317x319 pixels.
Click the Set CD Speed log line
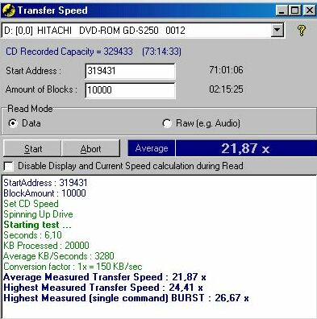31,204
